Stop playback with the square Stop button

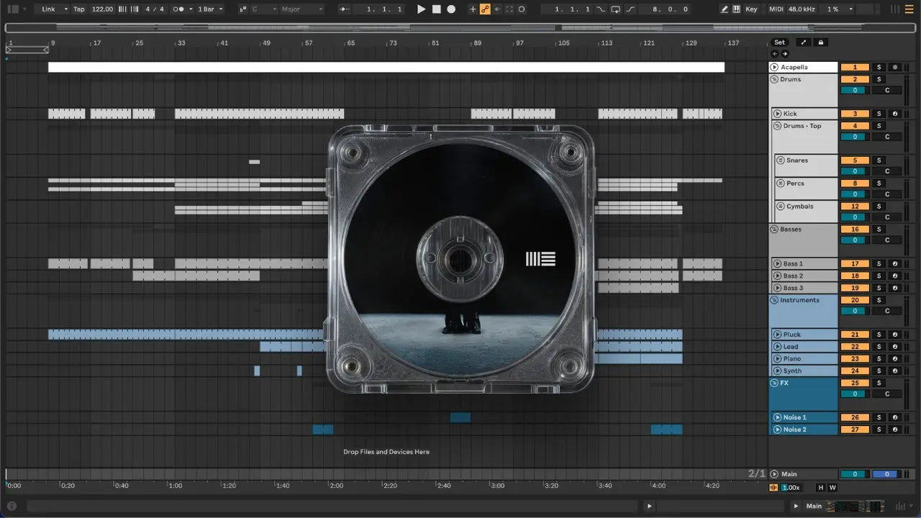pyautogui.click(x=437, y=9)
